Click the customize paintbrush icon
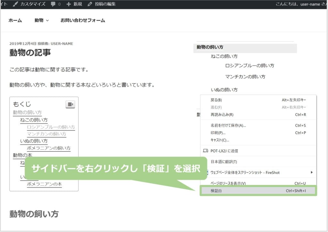Viewport: 328px width, 232px height. point(15,4)
